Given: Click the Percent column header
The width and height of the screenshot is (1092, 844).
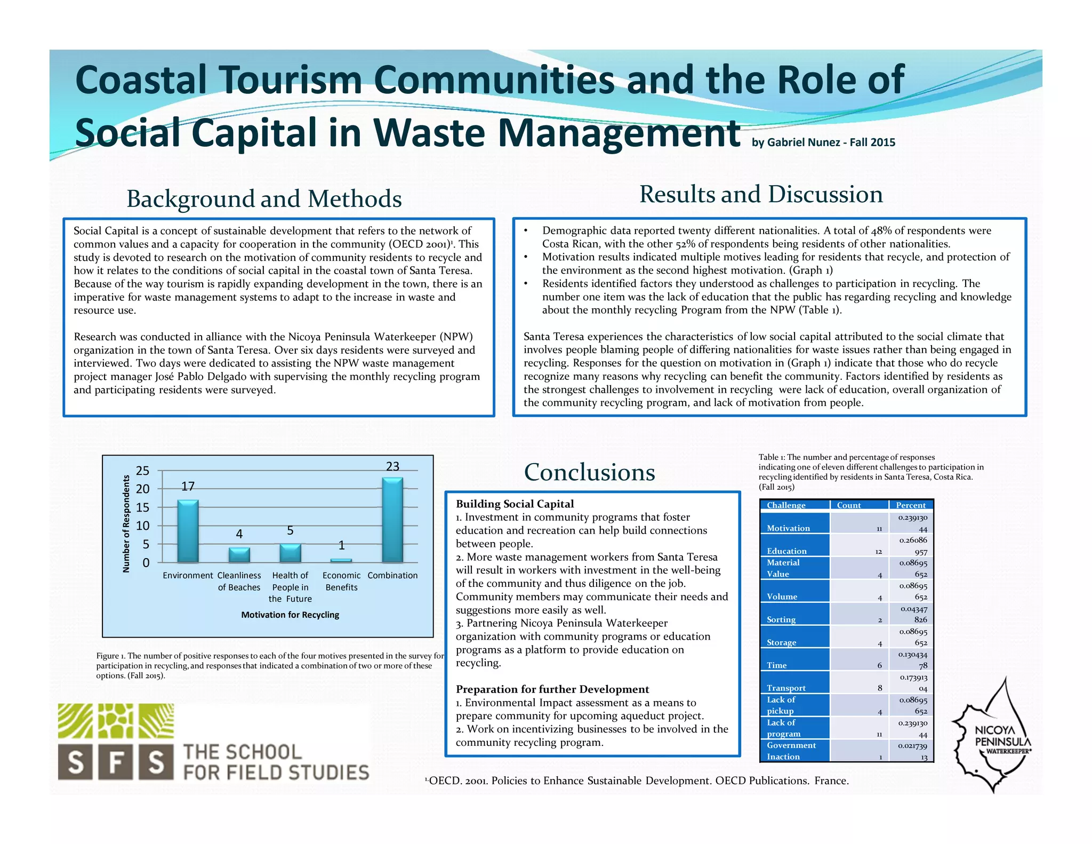Looking at the screenshot, I should (x=911, y=505).
